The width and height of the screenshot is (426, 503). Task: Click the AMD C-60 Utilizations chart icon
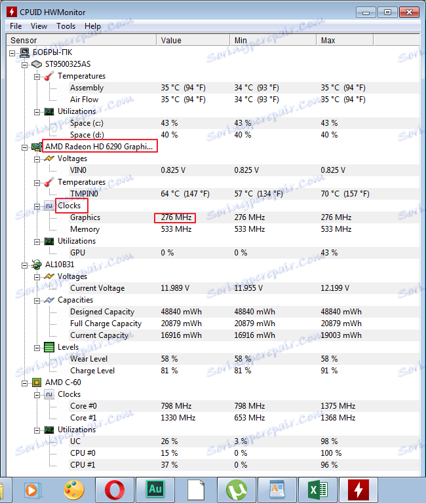click(49, 430)
